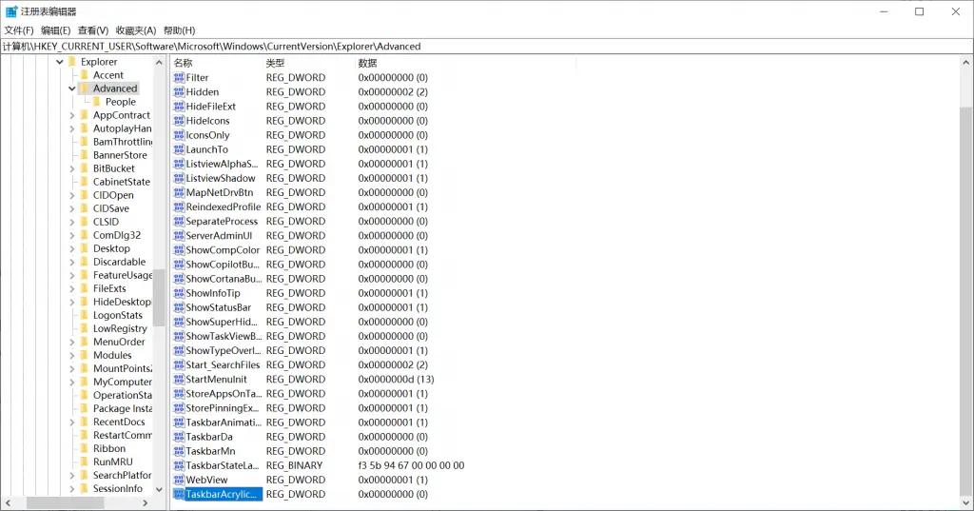
Task: Expand the MenuOrder key
Action: [x=72, y=342]
